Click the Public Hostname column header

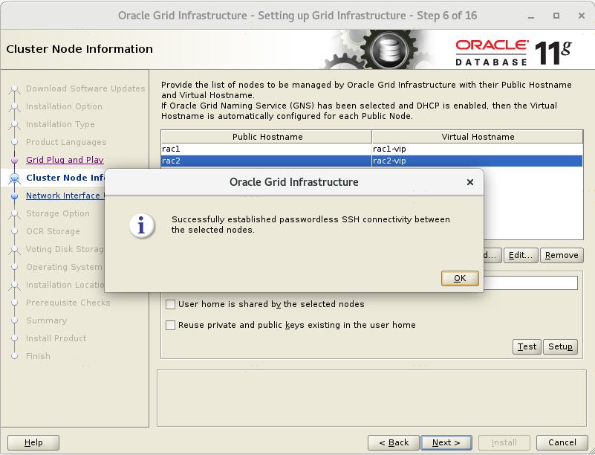[267, 137]
